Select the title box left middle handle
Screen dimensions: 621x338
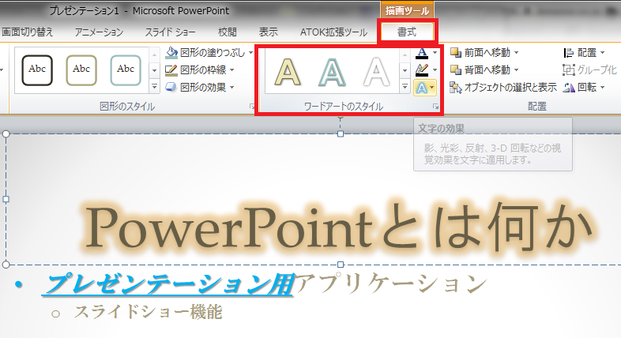[6, 200]
